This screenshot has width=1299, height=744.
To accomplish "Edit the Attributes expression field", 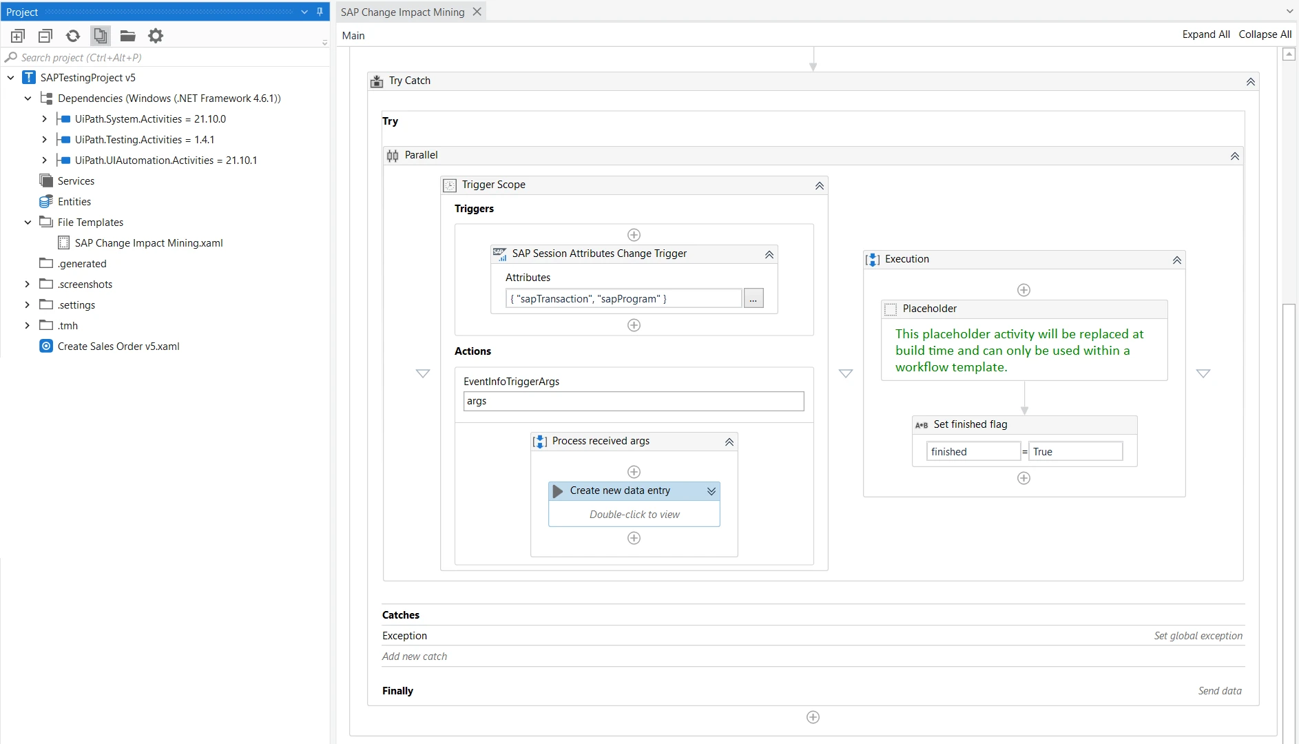I will point(624,298).
